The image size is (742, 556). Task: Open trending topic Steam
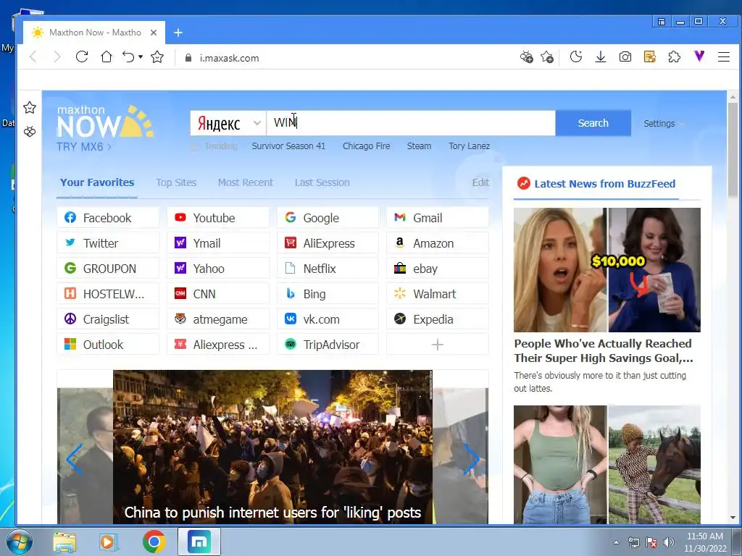coord(419,146)
